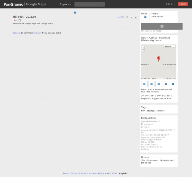The height and width of the screenshot is (177, 192).
Task: Open the Satellite map type dropdown
Action: (x=169, y=46)
